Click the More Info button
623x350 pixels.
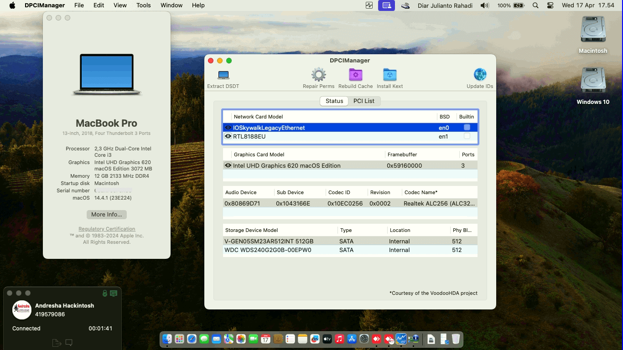[106, 214]
